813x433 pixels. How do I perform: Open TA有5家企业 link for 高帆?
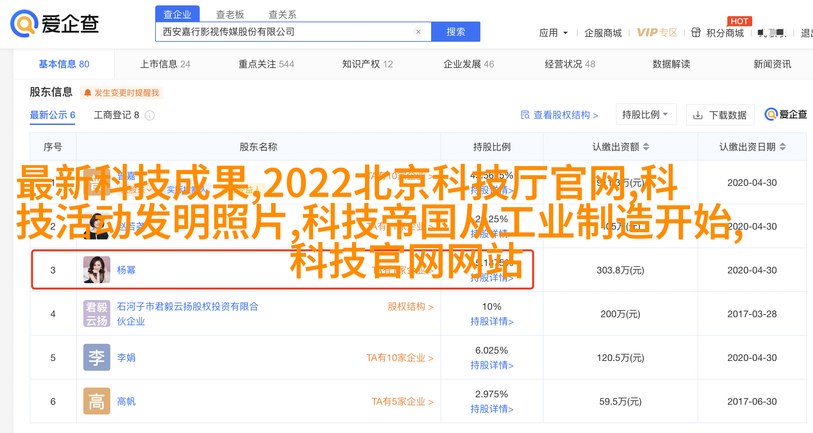402,401
